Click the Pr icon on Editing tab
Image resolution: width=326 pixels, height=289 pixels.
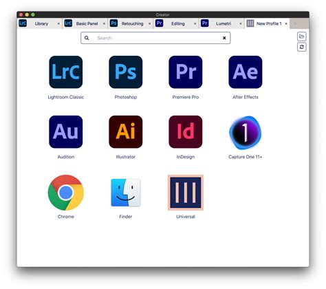[x=160, y=23]
